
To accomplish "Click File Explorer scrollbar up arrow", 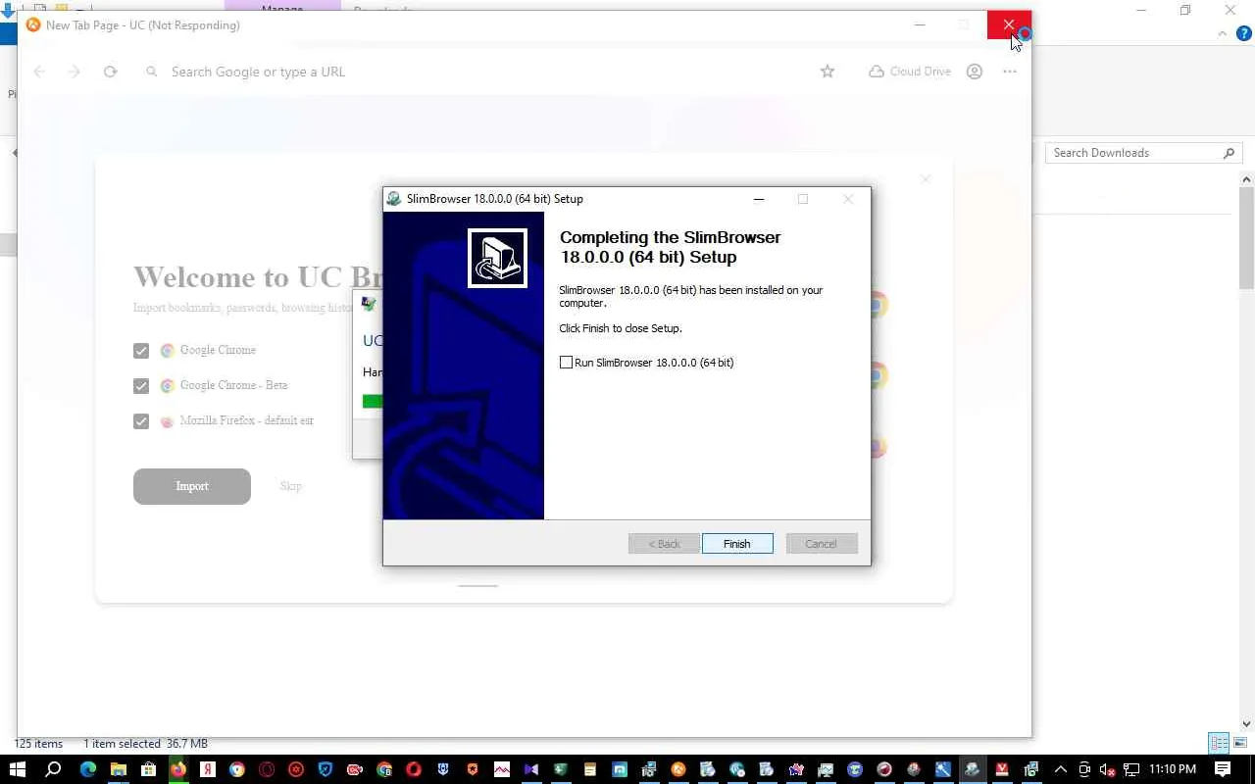I will [1247, 179].
